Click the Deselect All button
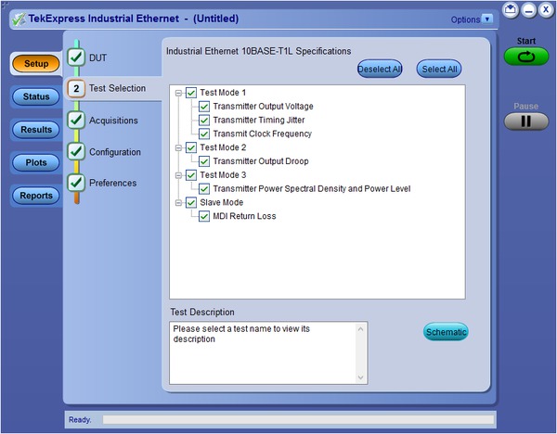 [379, 69]
